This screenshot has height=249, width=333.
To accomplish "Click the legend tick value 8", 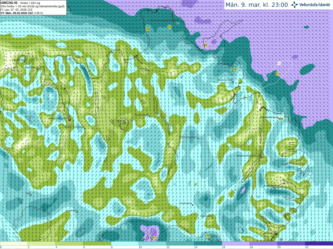I will point(112,247).
